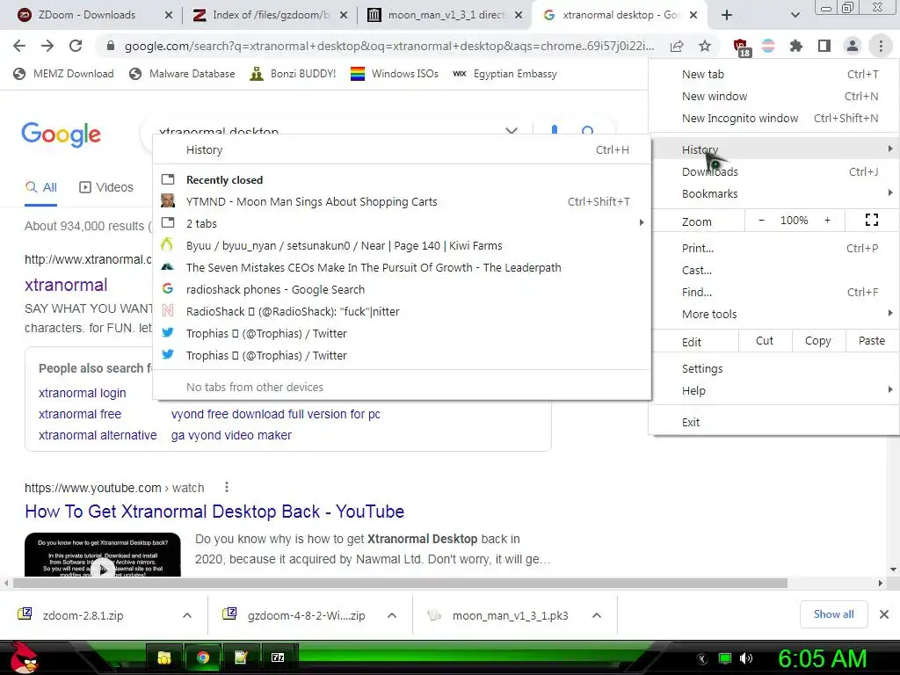Expand the Help submenu

(x=773, y=390)
